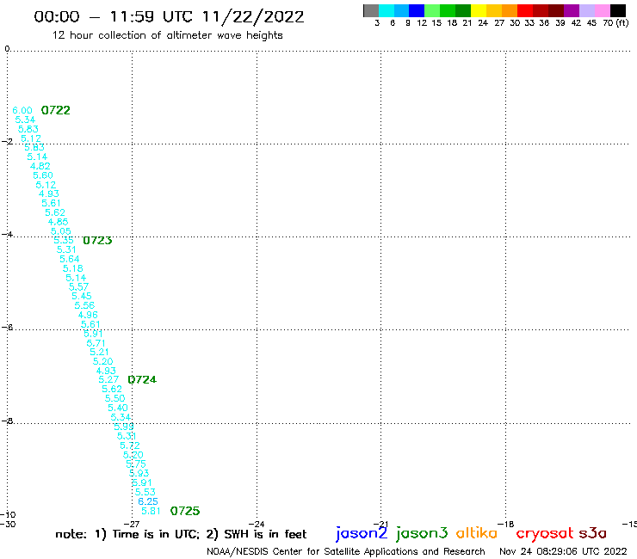Pick the yellow swatch in the legend
Image resolution: width=637 pixels, height=559 pixels.
pyautogui.click(x=479, y=10)
